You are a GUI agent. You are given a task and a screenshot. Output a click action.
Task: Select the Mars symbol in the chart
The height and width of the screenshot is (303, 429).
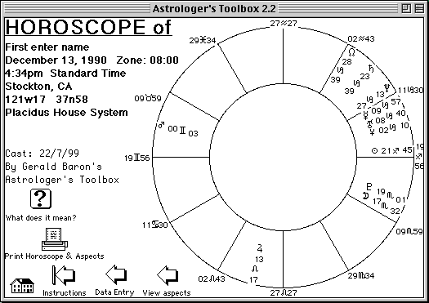[x=161, y=125]
